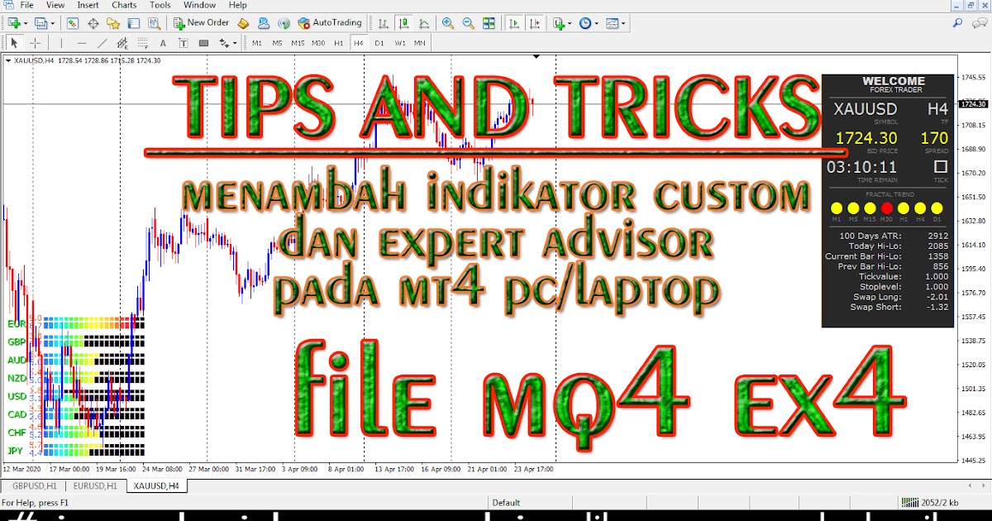Switch to the GBPUSD,H1 chart tab
The image size is (992, 521).
(x=33, y=486)
